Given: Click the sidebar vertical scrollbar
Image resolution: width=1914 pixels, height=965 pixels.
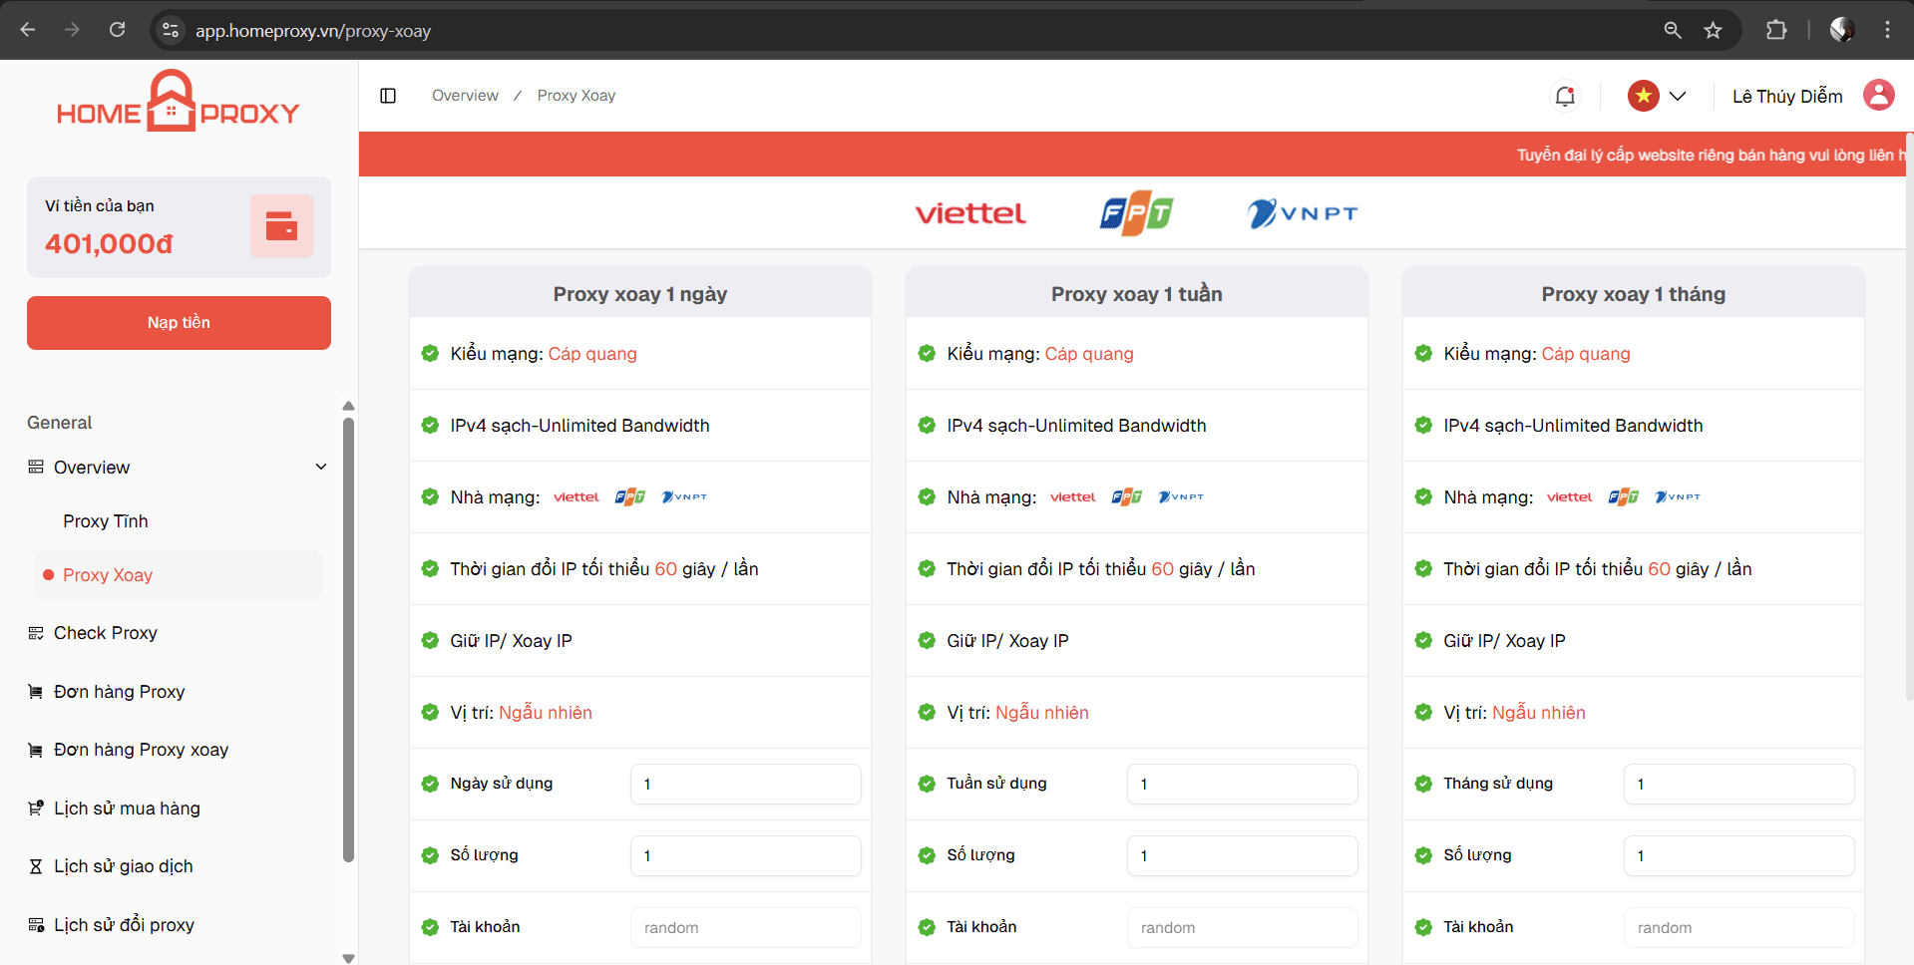Looking at the screenshot, I should (x=348, y=638).
